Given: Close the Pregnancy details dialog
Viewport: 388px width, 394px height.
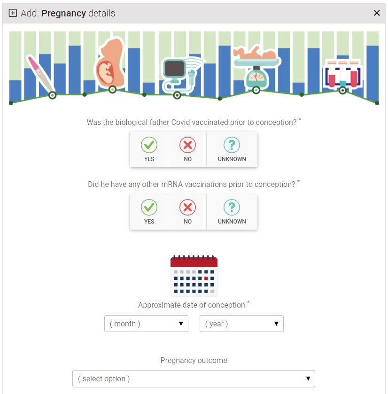Looking at the screenshot, I should 376,13.
